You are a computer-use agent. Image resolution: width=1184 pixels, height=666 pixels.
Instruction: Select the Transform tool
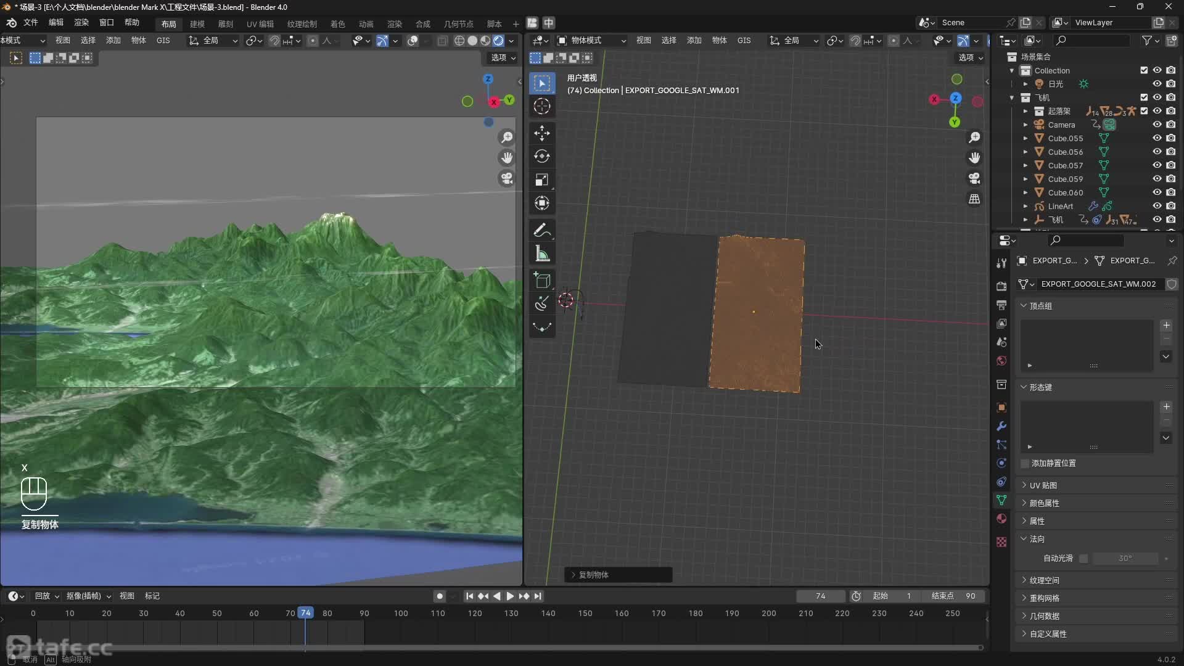pos(542,203)
